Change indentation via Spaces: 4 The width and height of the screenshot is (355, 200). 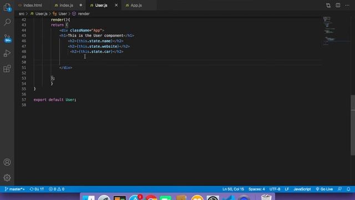pos(256,189)
